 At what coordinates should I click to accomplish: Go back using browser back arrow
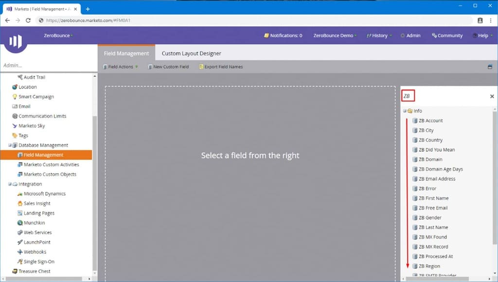[7, 20]
